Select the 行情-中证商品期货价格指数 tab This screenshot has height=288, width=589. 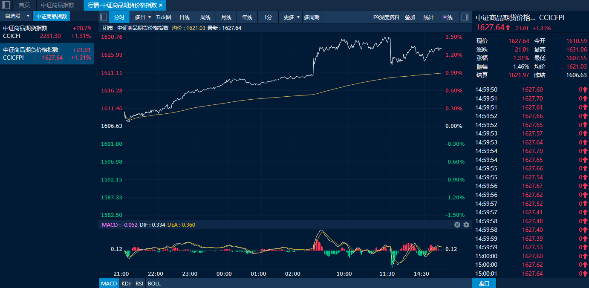122,5
